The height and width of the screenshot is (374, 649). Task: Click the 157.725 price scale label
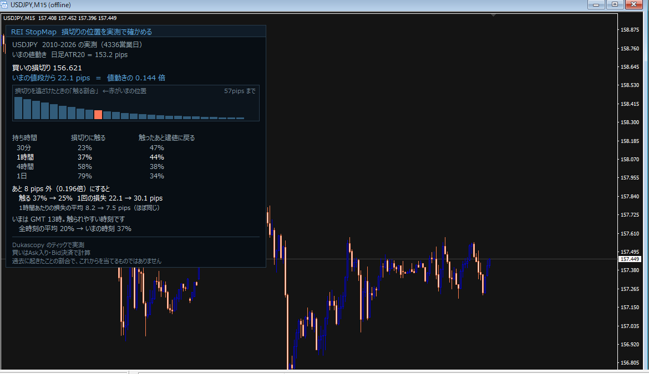click(630, 215)
